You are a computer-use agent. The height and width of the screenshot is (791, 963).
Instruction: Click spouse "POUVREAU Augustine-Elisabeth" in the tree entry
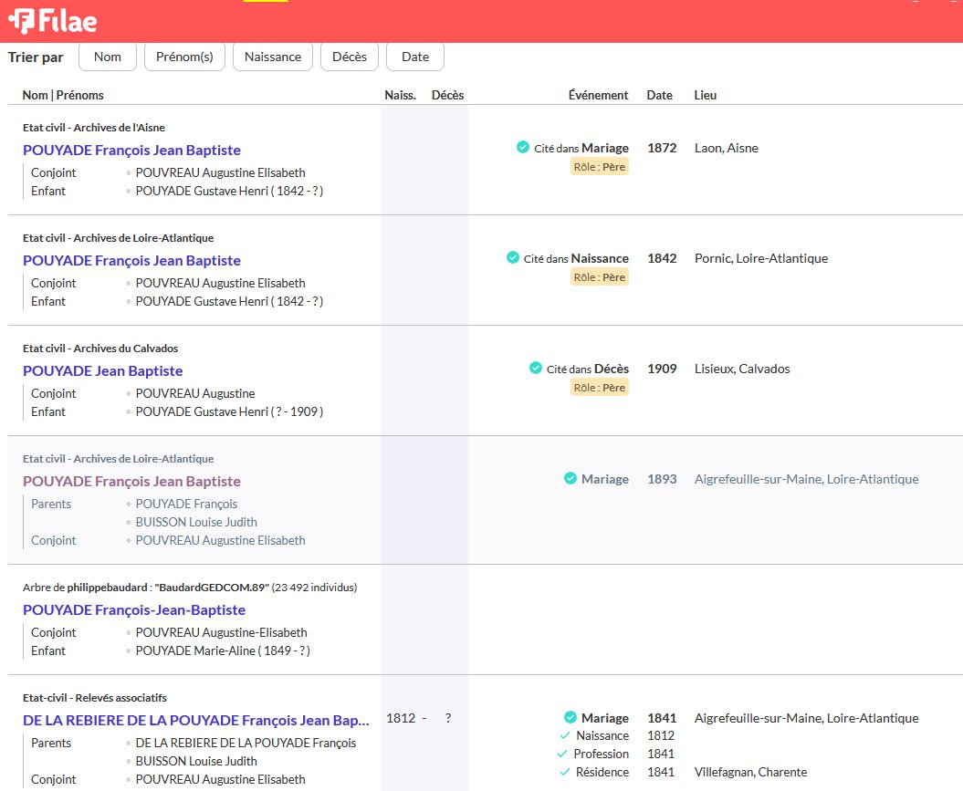pyautogui.click(x=221, y=632)
